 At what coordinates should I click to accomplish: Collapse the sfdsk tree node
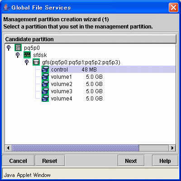pyautogui.click(x=18, y=55)
